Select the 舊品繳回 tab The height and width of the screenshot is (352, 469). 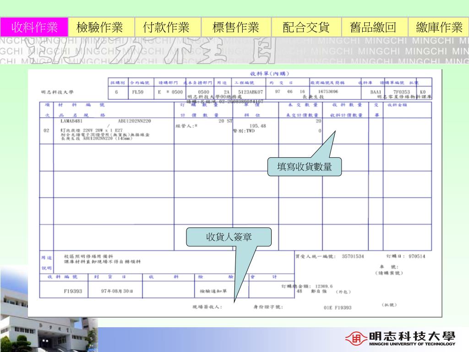pos(375,27)
